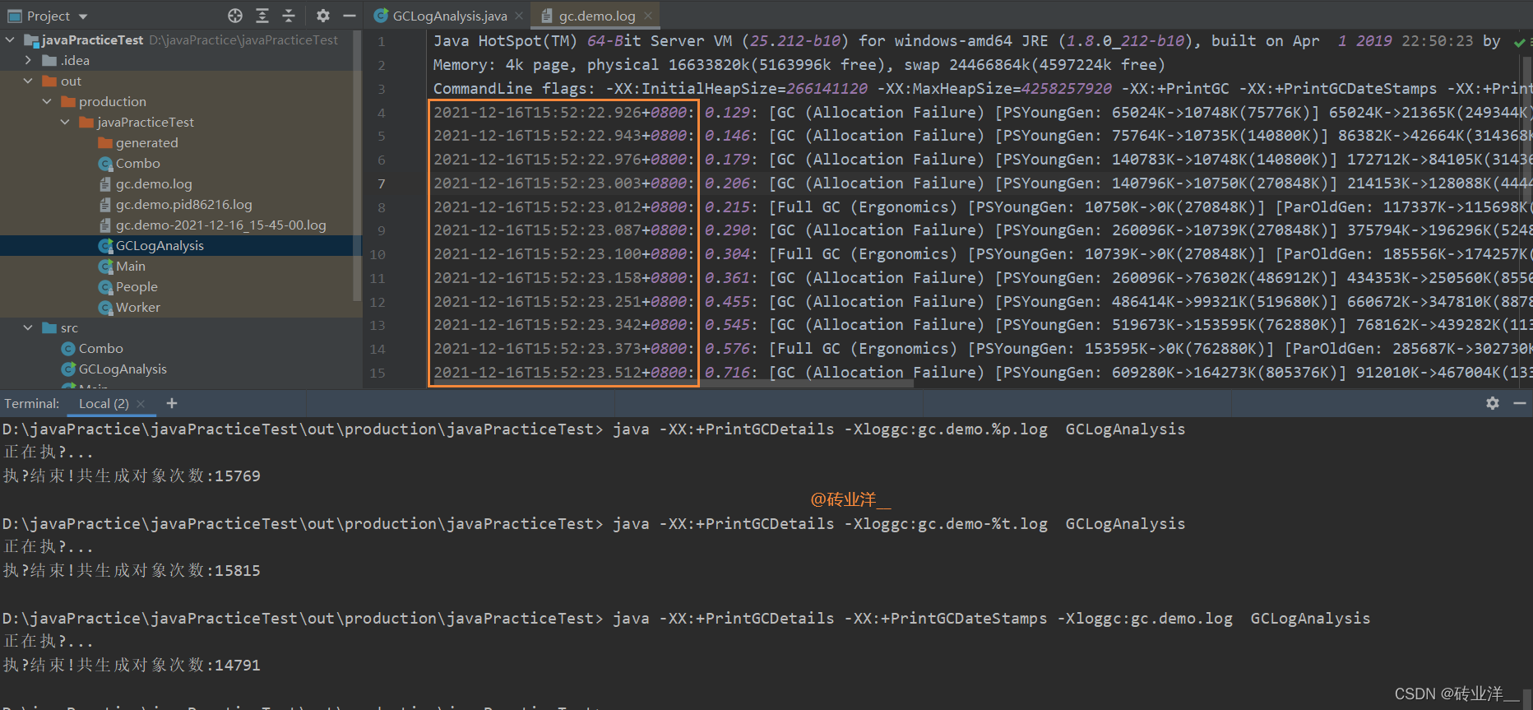Select the generated folder

click(x=146, y=142)
